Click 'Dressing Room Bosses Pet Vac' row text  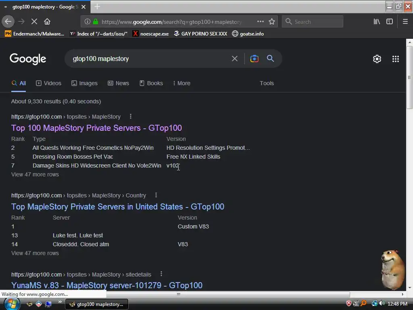pyautogui.click(x=73, y=157)
